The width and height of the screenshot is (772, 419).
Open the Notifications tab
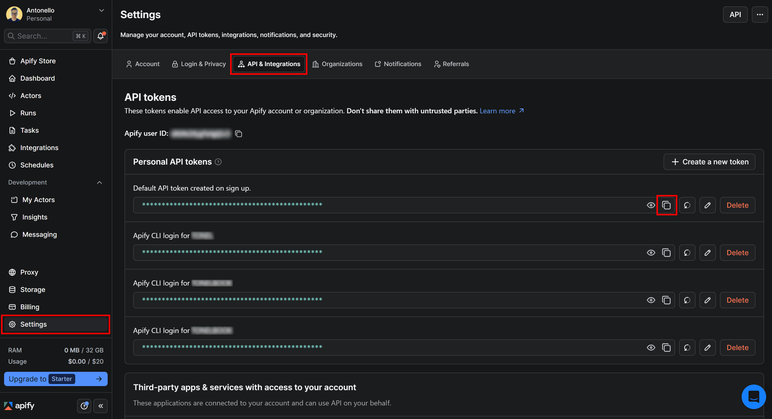(x=398, y=64)
